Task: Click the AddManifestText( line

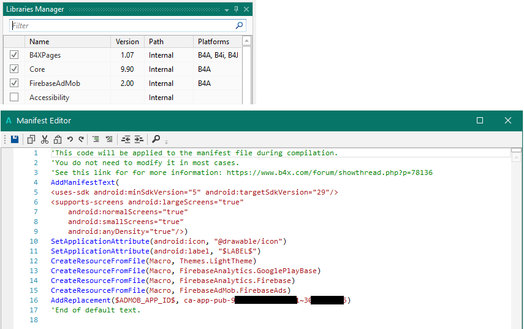Action: coord(85,182)
